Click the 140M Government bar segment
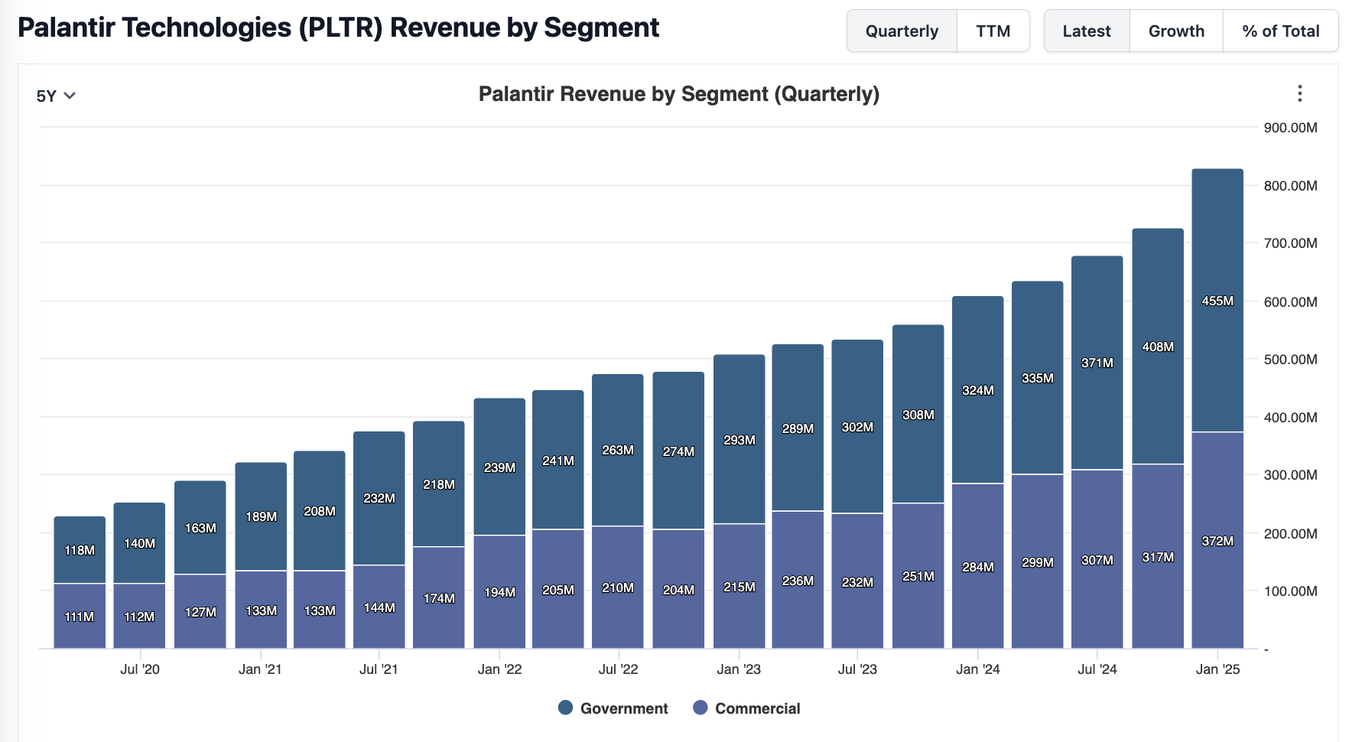Viewport: 1349px width, 742px height. coord(139,543)
